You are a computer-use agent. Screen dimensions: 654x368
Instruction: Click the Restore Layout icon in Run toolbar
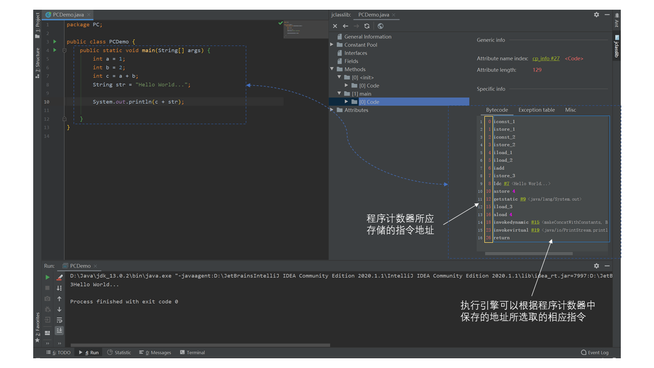(48, 333)
